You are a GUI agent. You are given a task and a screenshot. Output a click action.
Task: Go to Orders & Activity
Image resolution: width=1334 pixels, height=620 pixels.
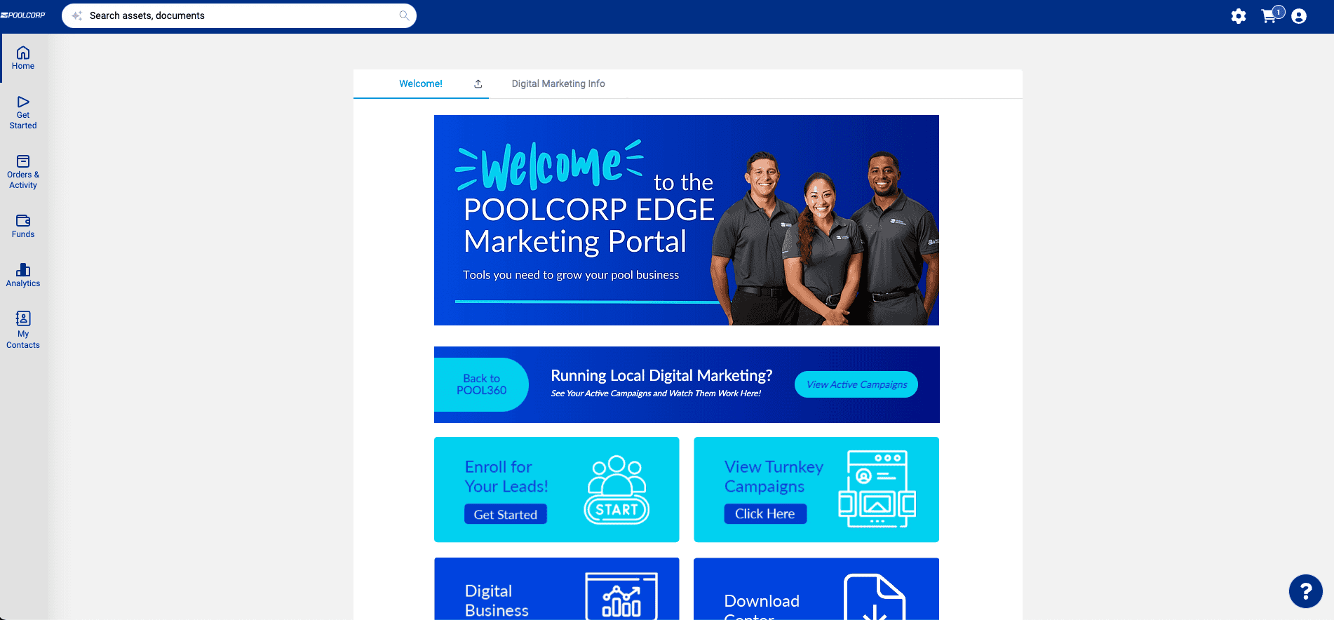pos(23,173)
